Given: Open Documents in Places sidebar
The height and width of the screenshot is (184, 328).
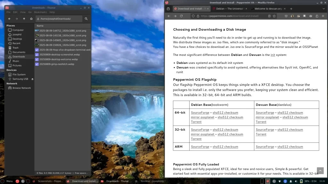Looking at the screenshot, I should 19,52.
